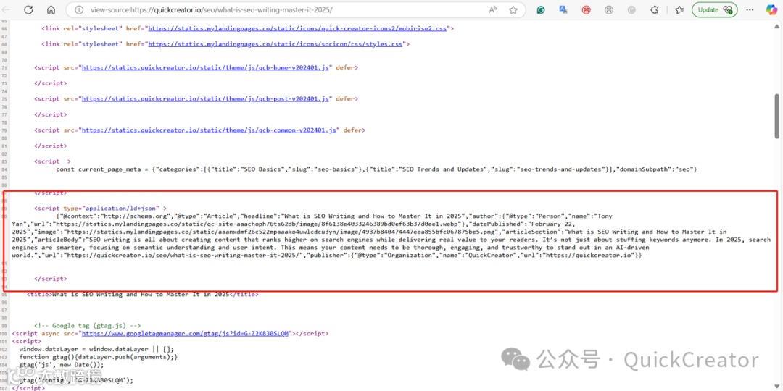The image size is (783, 391).
Task: Click the 'const current_page_meta' line
Action: click(x=376, y=169)
